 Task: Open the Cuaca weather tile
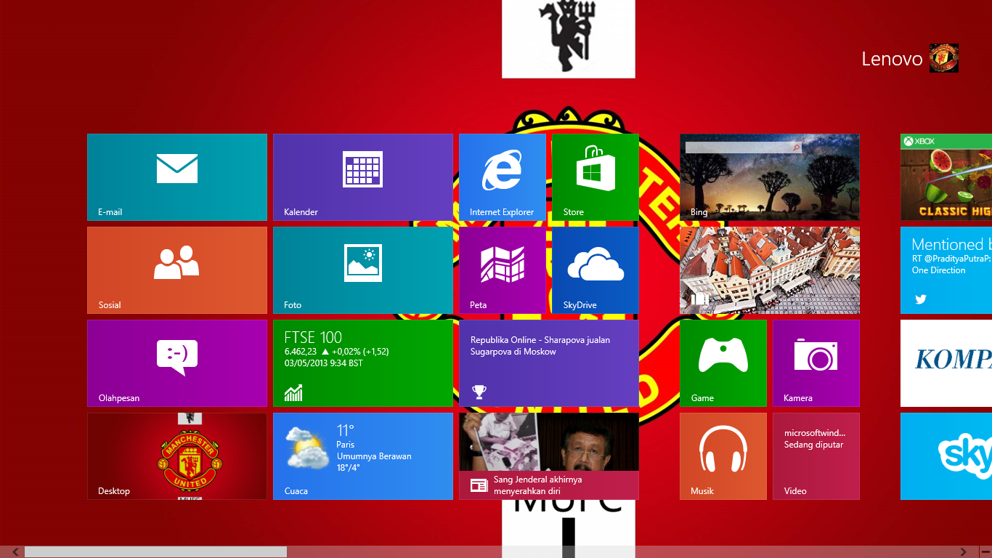(x=363, y=456)
